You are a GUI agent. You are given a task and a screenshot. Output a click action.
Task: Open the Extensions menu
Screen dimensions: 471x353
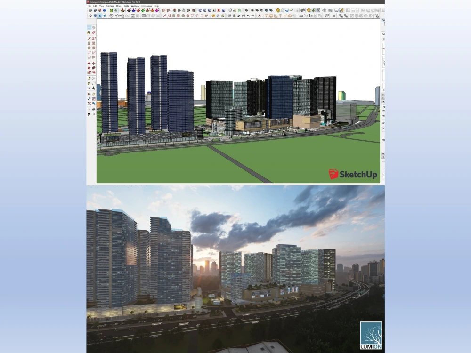tap(146, 6)
